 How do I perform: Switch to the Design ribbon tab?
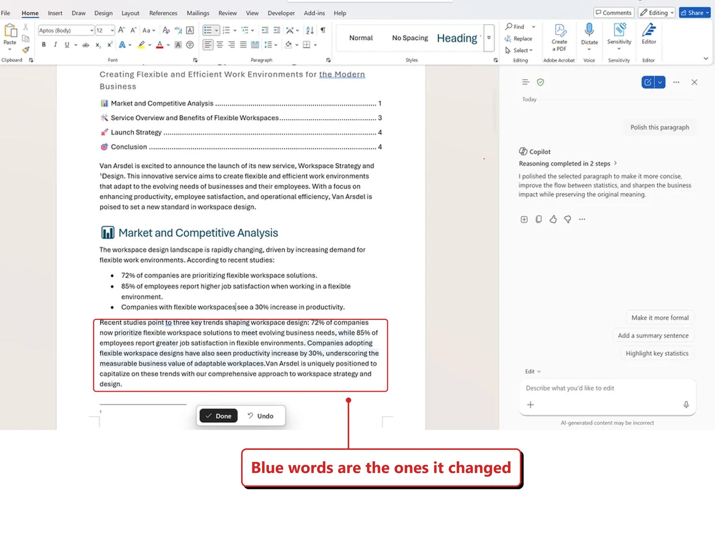103,13
